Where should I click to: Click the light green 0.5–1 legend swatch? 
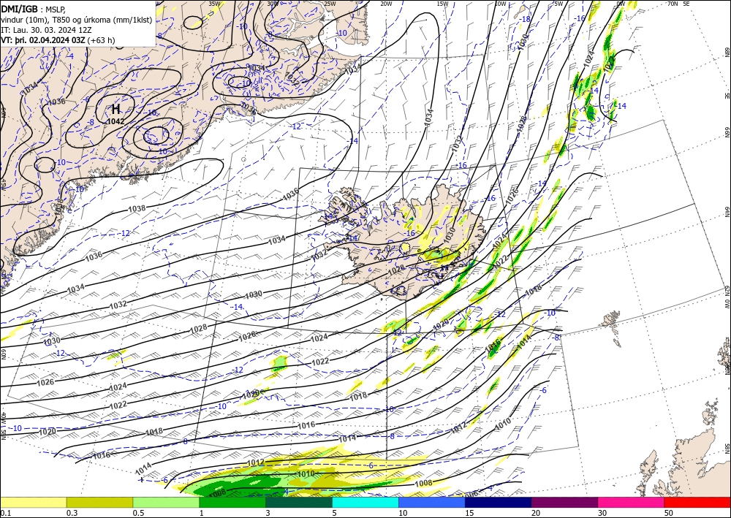[166, 502]
